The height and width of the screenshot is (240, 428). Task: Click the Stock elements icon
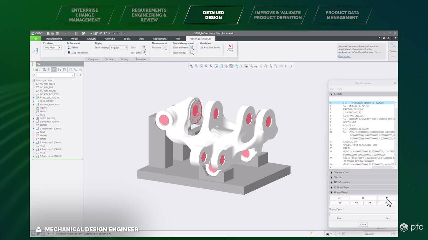tap(192, 48)
